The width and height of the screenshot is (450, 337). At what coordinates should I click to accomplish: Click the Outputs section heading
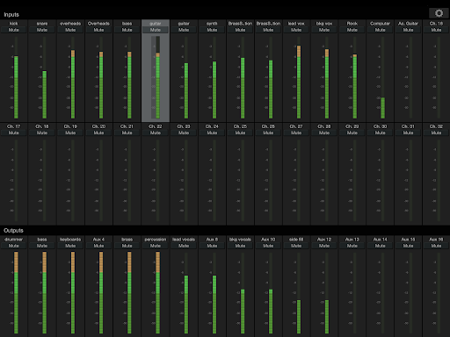click(x=13, y=231)
